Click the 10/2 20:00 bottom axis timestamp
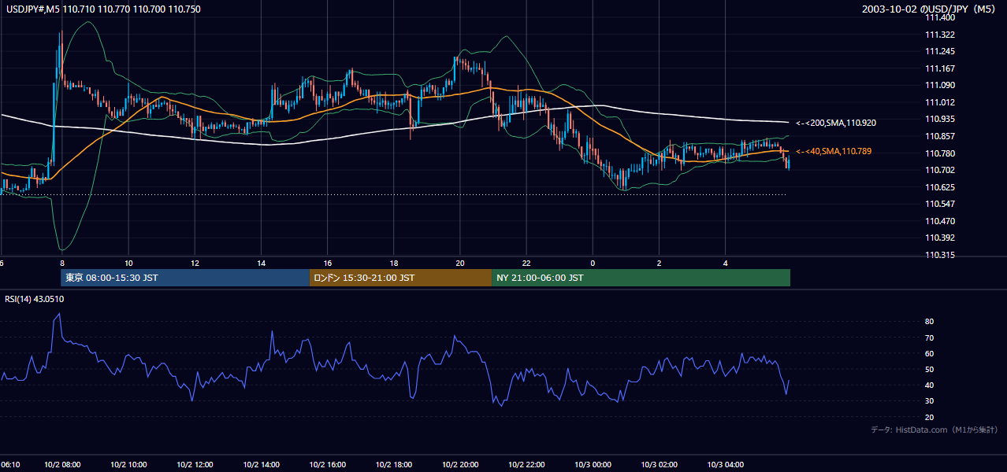1007x472 pixels. click(461, 464)
